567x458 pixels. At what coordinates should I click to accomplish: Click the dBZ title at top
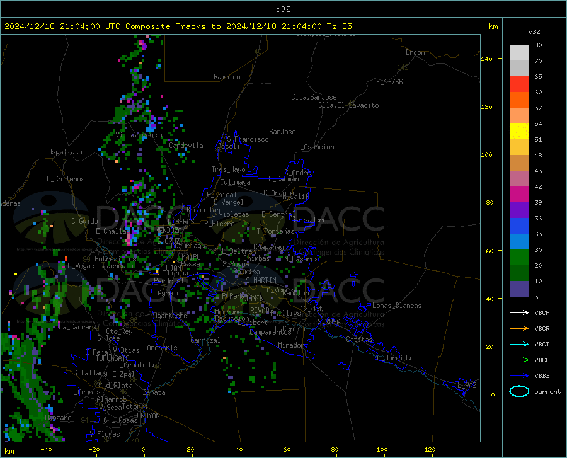(283, 9)
